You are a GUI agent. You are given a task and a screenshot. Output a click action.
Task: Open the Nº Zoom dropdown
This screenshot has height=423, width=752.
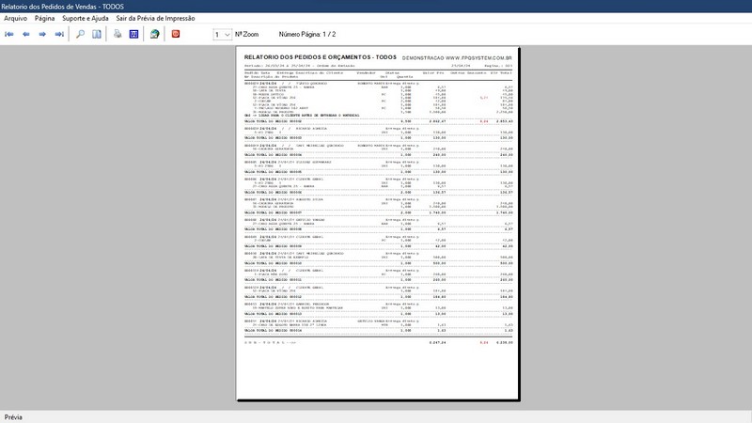(223, 35)
